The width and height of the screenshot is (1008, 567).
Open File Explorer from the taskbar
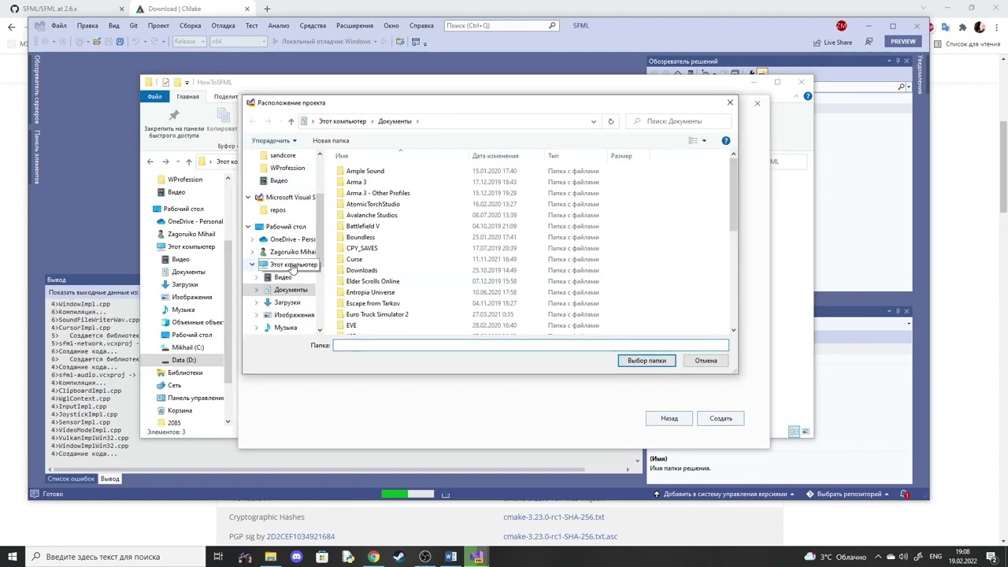click(270, 557)
